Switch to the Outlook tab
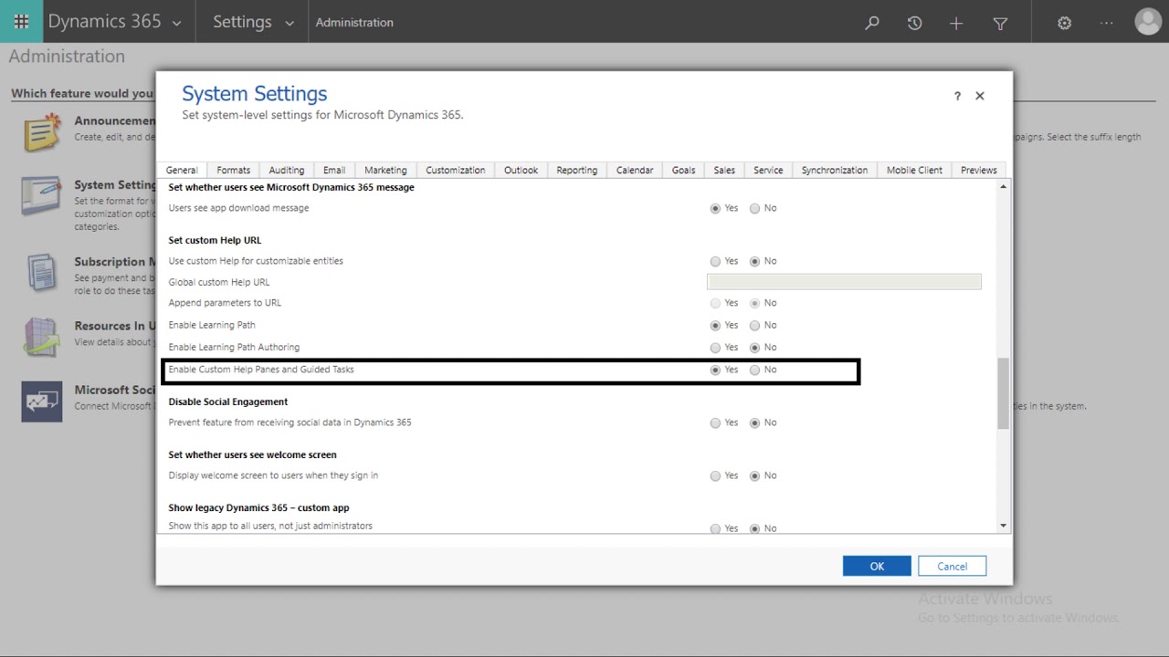Viewport: 1169px width, 657px height. (521, 170)
